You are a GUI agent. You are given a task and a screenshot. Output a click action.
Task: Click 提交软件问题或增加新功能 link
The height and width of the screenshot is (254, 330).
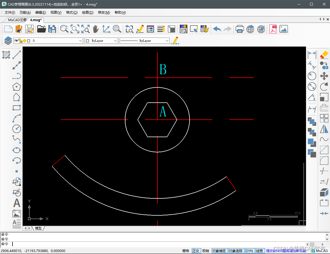[286, 251]
